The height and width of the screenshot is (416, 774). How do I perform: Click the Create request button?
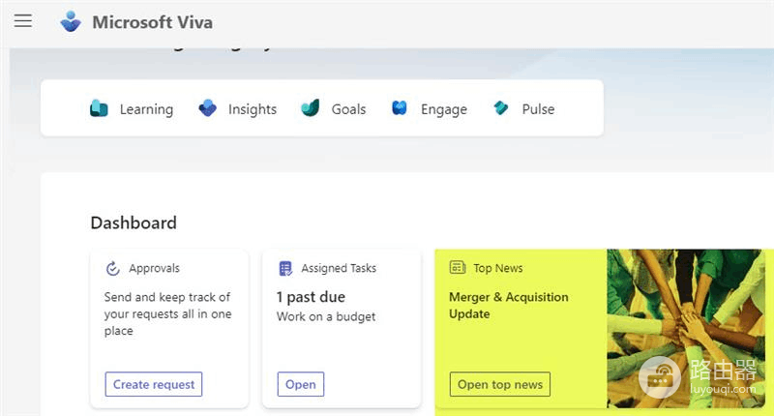coord(154,384)
